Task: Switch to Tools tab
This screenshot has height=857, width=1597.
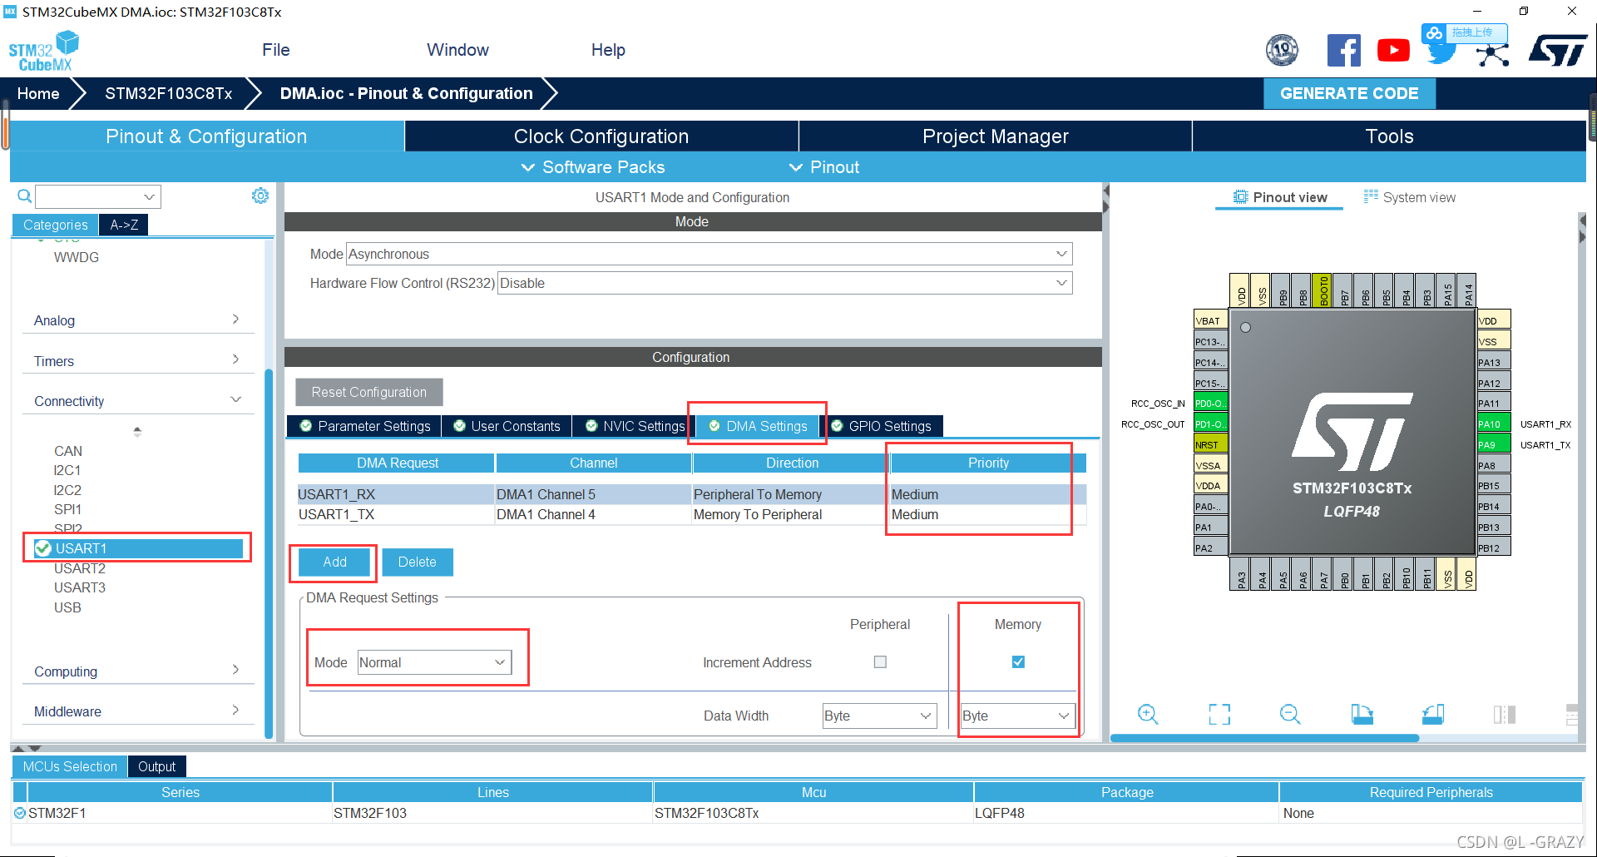Action: [1389, 136]
